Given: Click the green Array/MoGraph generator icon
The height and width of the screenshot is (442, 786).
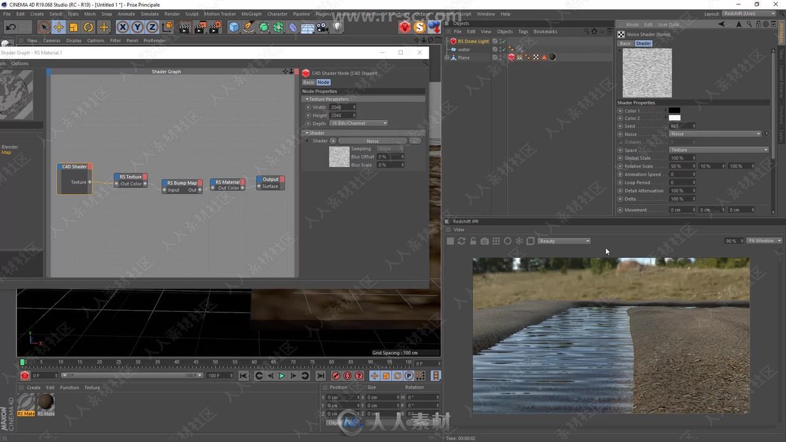Looking at the screenshot, I should tap(278, 27).
